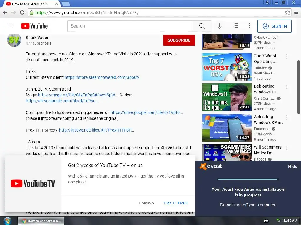
Task: Click Shark Vader channel avatar
Action: 14,40
